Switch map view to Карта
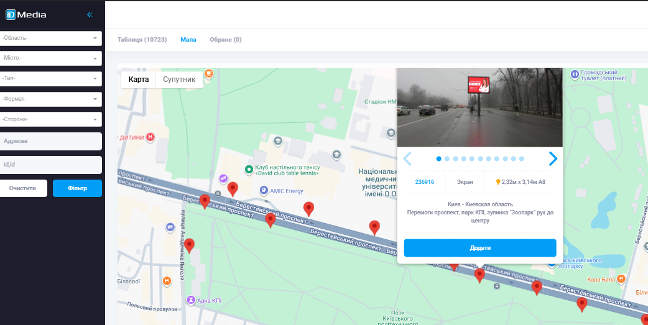The image size is (648, 325). click(x=139, y=80)
